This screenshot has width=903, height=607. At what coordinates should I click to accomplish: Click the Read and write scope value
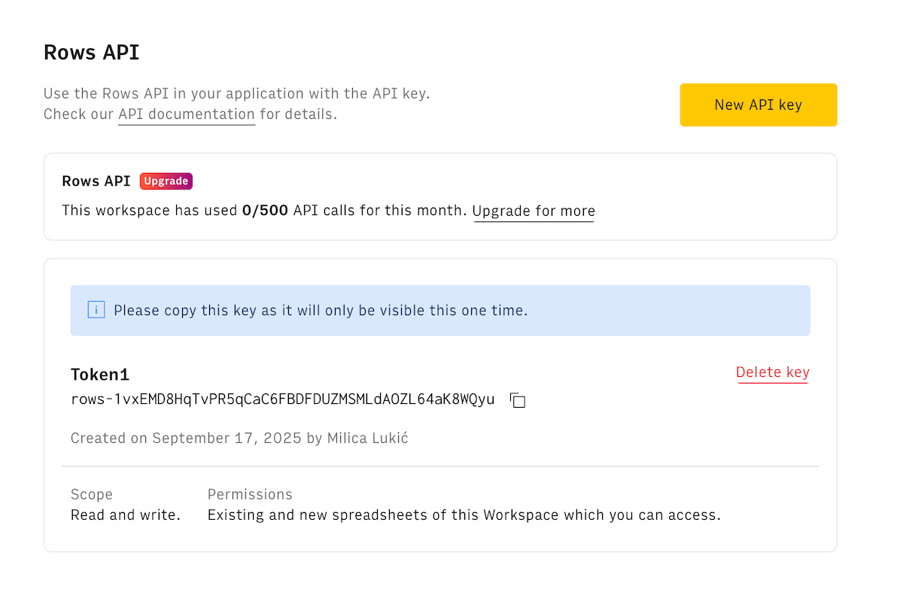pos(126,515)
